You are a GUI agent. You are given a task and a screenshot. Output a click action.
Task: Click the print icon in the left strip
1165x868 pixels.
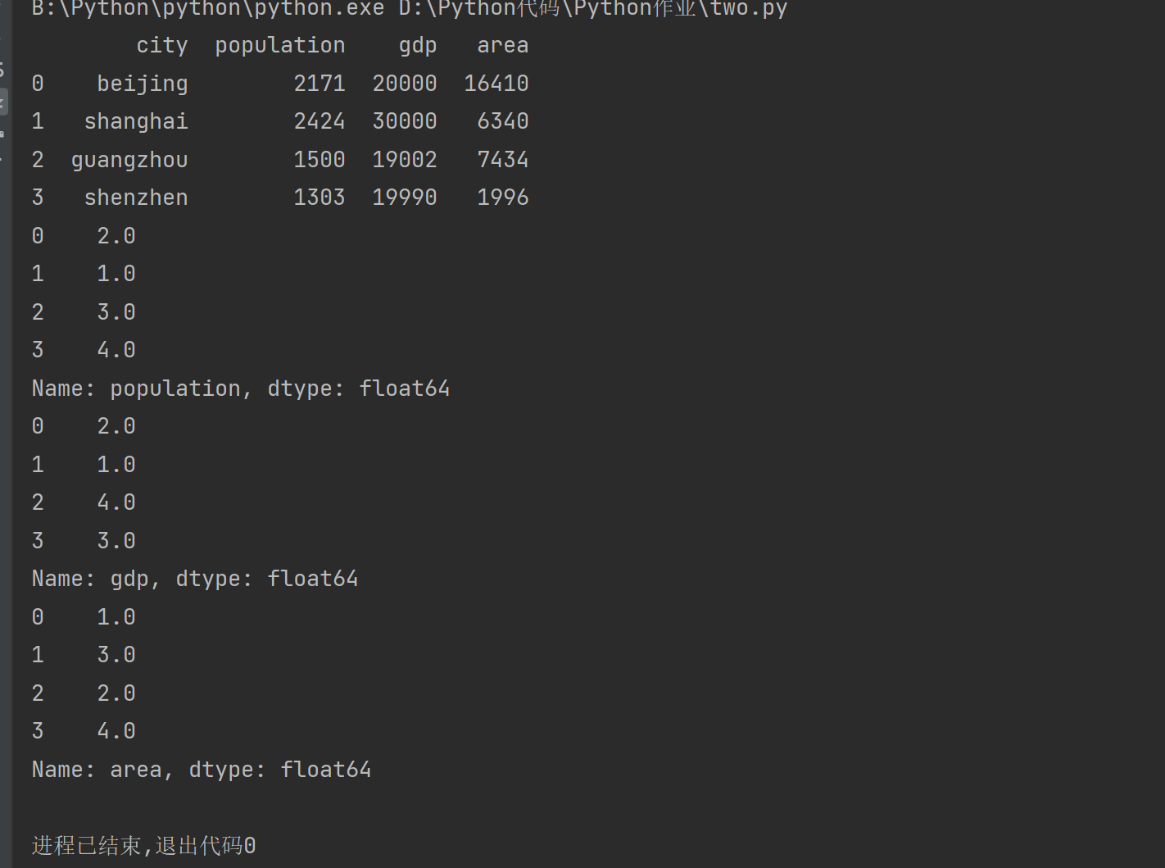coord(2,134)
